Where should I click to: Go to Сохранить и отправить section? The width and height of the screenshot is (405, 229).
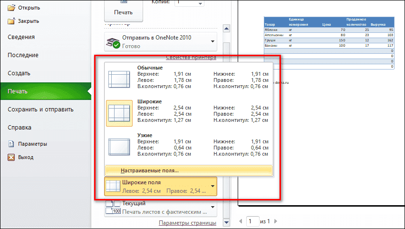click(x=40, y=110)
